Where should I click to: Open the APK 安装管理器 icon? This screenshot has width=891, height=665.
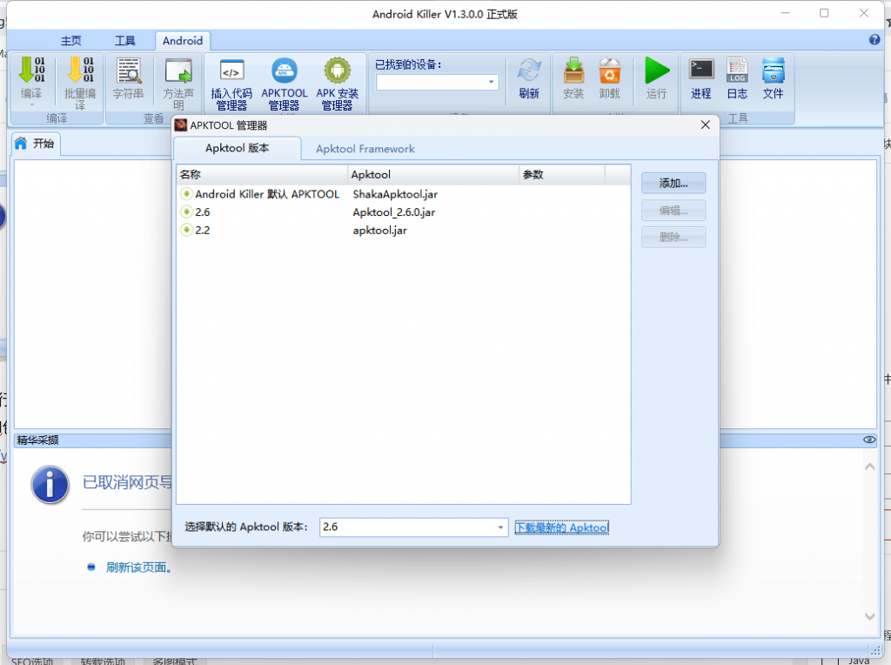pyautogui.click(x=337, y=84)
